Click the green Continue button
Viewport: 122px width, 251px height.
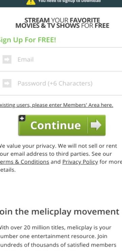click(x=62, y=125)
